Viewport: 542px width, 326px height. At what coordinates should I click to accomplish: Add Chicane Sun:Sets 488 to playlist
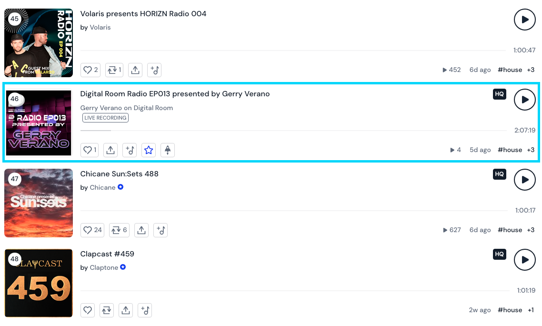(x=161, y=230)
